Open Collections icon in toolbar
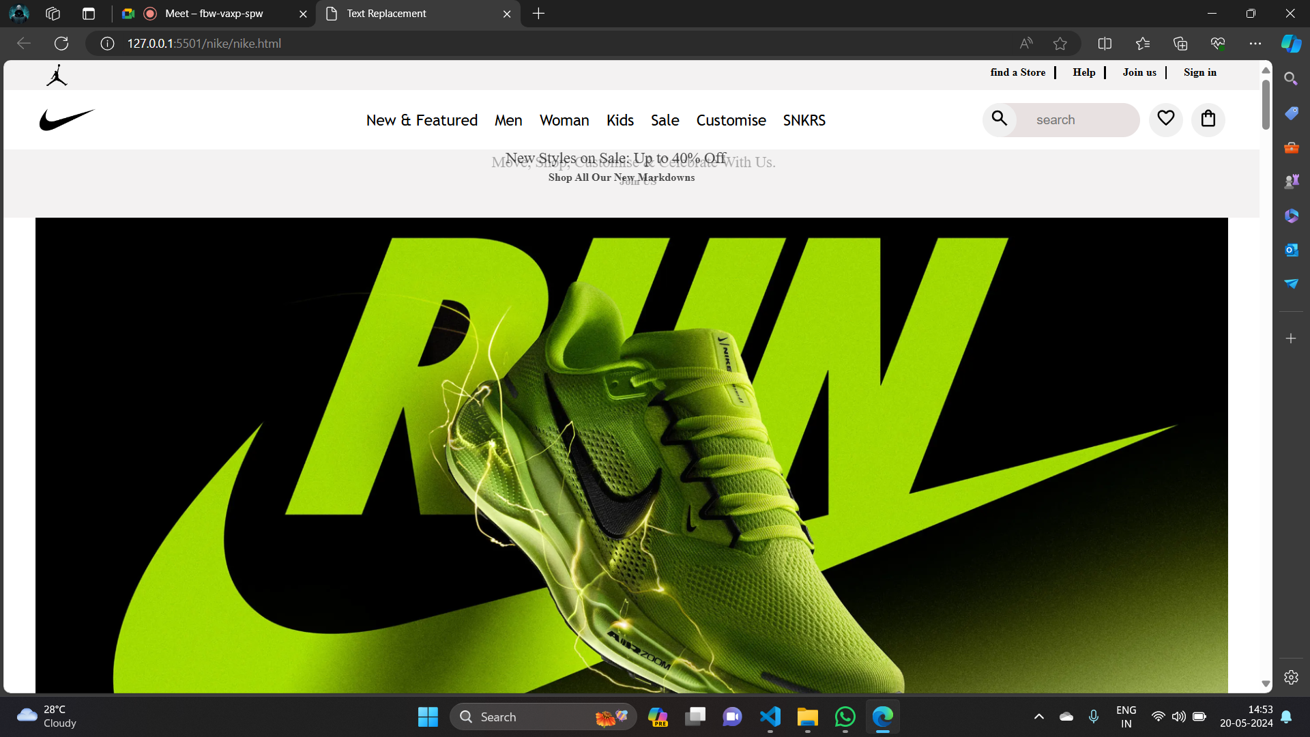The image size is (1310, 737). coord(1180,44)
